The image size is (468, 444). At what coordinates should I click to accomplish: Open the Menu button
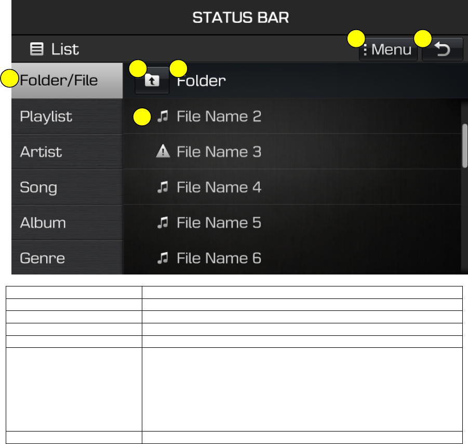tap(389, 50)
